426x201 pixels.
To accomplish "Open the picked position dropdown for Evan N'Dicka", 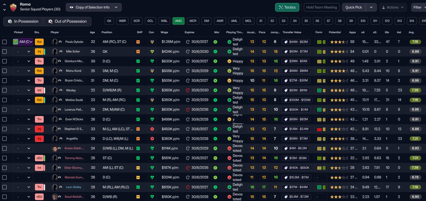I will pyautogui.click(x=23, y=119).
